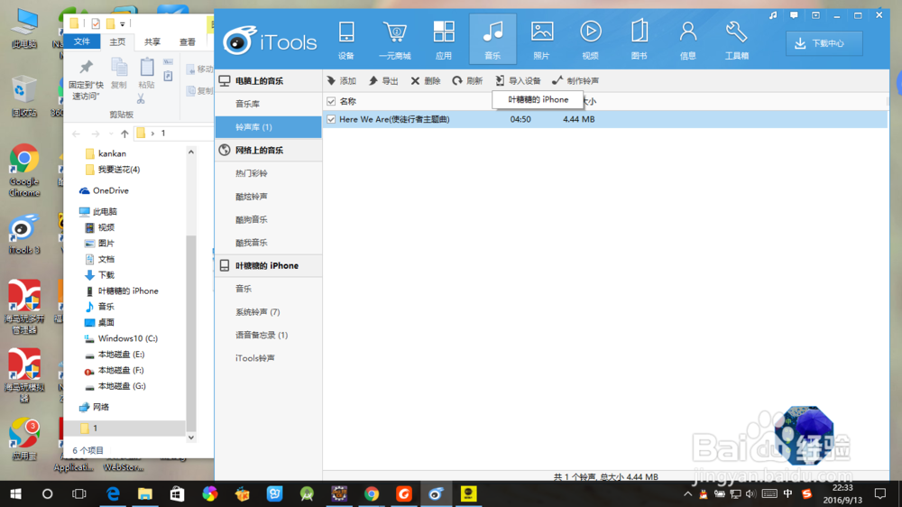
Task: Click the 电脑上的音乐 section header
Action: 269,80
